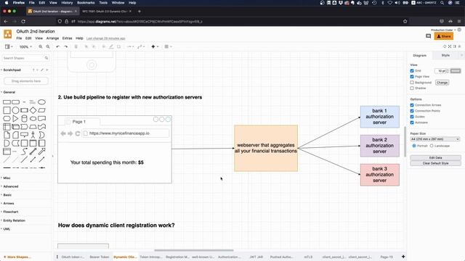Toggle the Connection Arrows checkbox

412,105
